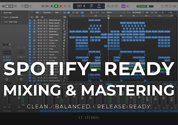Enable input monitoring on Snare track

[47, 49]
